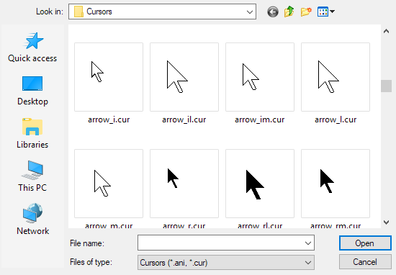The width and height of the screenshot is (396, 275).
Task: Click the scrollbar down arrow
Action: tap(386, 222)
